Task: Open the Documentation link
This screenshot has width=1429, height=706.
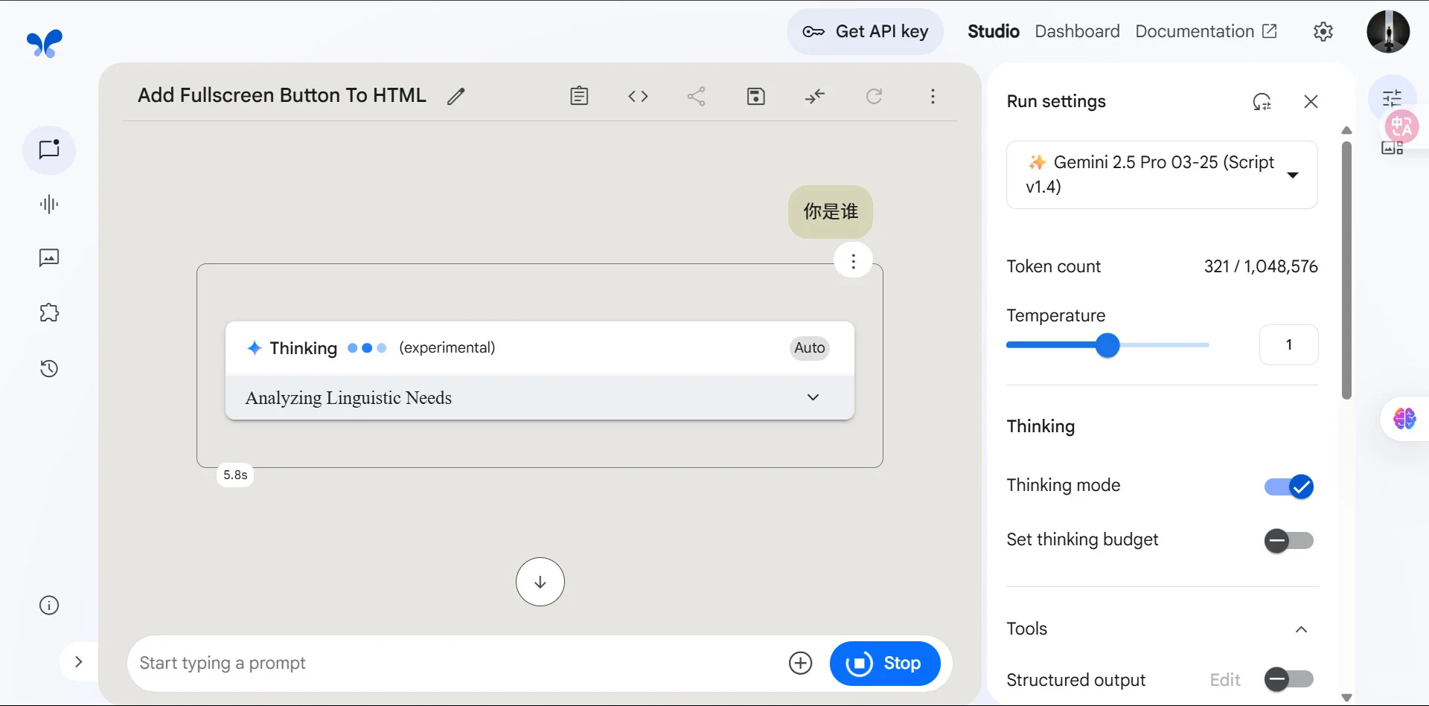Action: 1206,31
